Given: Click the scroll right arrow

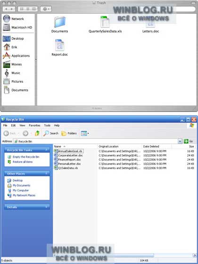Looking at the screenshot, I should (194, 255).
